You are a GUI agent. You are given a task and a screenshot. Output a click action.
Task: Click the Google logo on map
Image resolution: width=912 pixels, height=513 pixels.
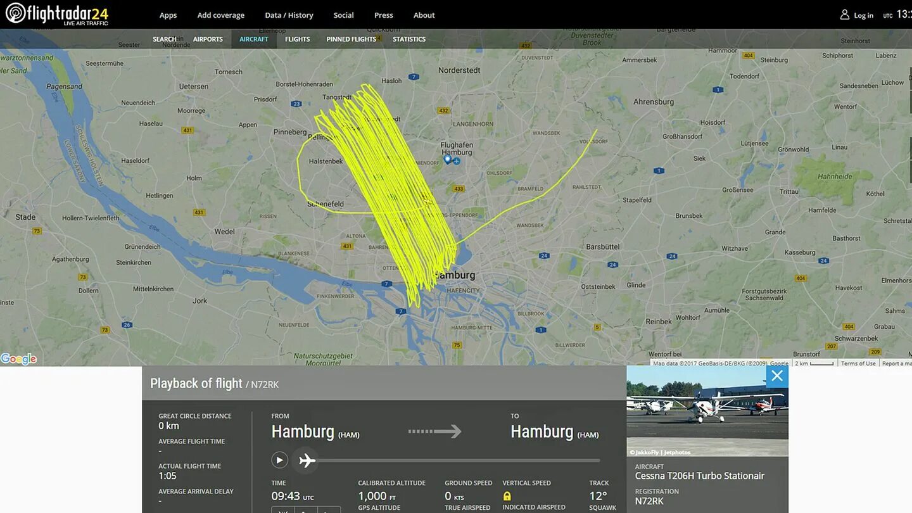click(18, 359)
